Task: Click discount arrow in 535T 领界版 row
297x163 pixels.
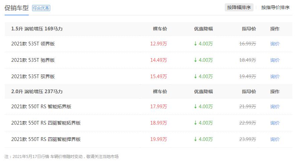Action: (x=195, y=44)
